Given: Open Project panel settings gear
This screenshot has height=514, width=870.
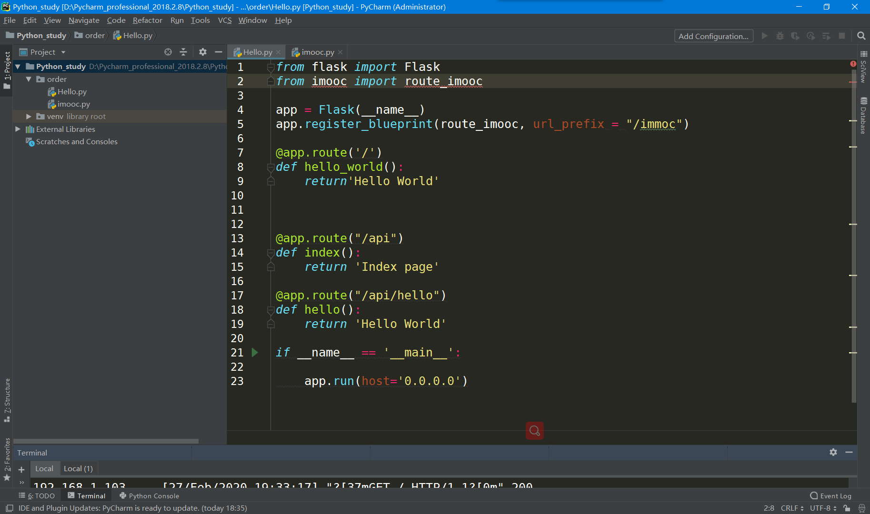Looking at the screenshot, I should [203, 52].
